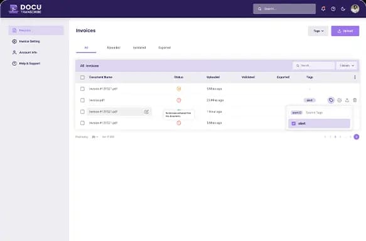366x241 pixels.
Task: Focus the All Invoices table search box
Action: coord(313,65)
